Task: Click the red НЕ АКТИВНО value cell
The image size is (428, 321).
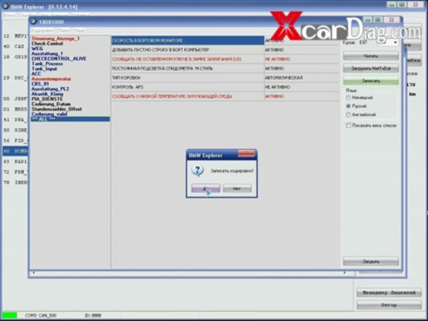Action: point(302,59)
